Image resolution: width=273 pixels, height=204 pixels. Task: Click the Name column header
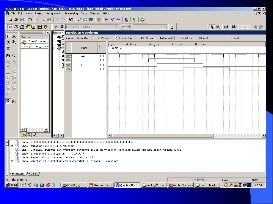tap(85, 48)
